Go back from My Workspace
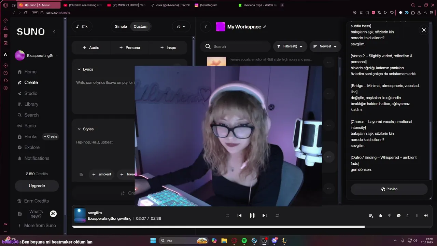This screenshot has width=437, height=246. [x=206, y=27]
